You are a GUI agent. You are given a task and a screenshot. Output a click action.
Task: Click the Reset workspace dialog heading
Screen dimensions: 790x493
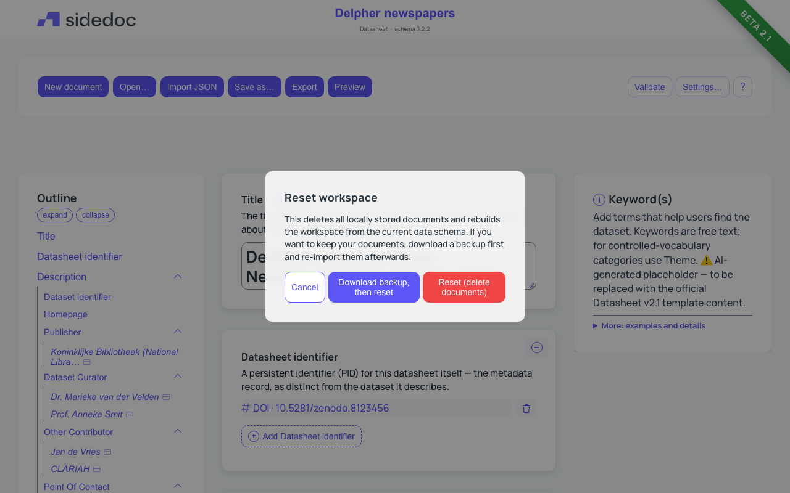click(331, 198)
